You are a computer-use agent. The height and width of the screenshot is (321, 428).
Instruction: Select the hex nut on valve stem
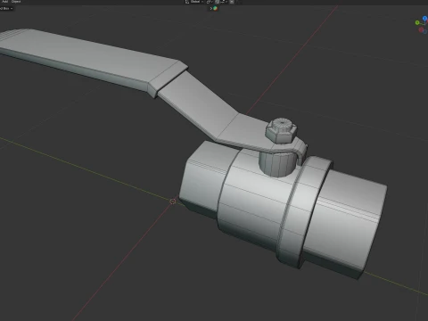click(281, 130)
